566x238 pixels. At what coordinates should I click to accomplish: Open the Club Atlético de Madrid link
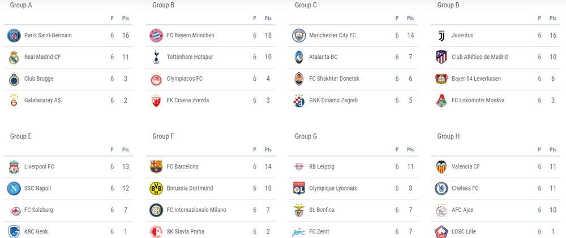pos(479,57)
